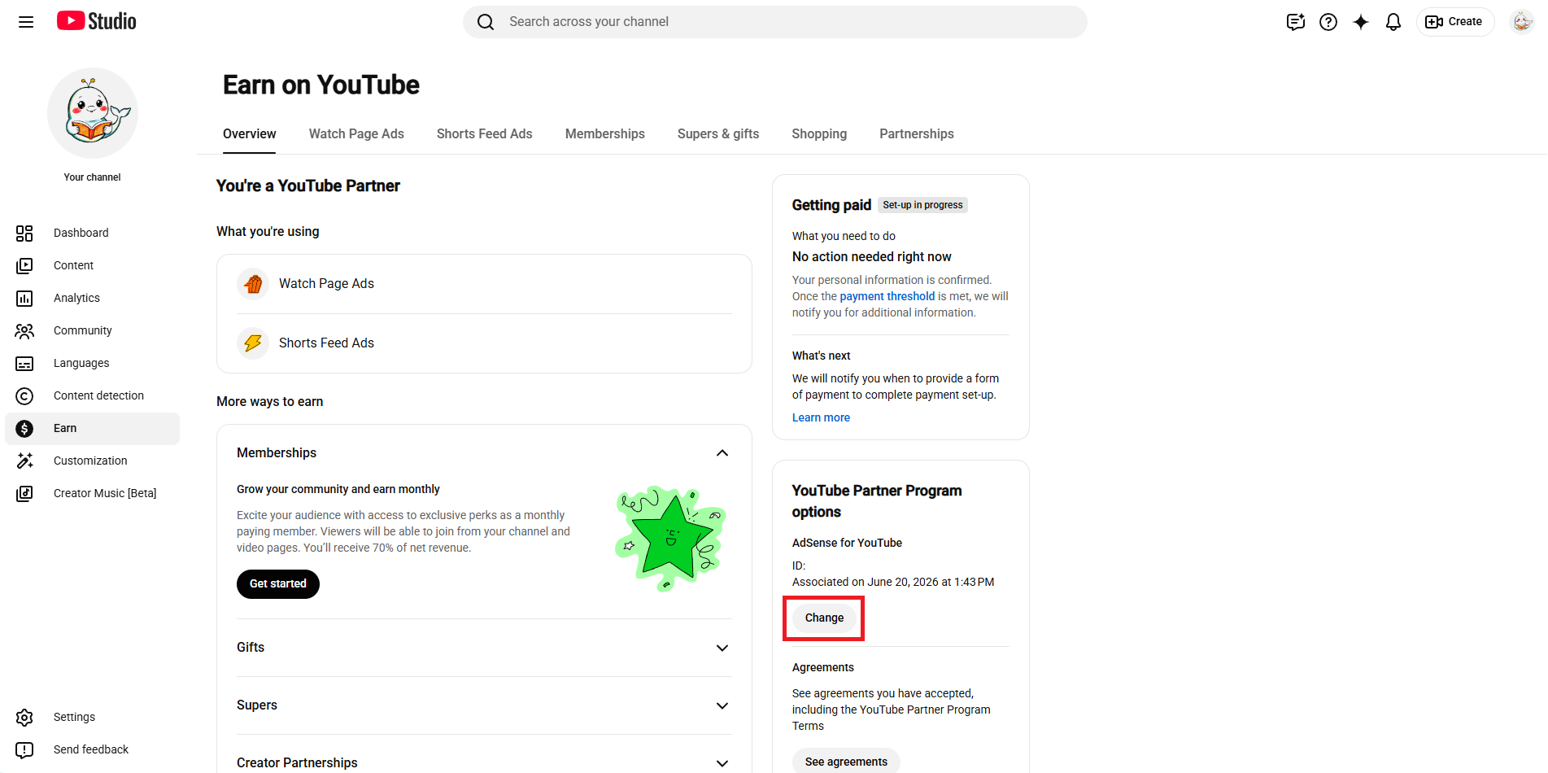Image resolution: width=1548 pixels, height=773 pixels.
Task: Open Customization in the sidebar
Action: (x=93, y=461)
